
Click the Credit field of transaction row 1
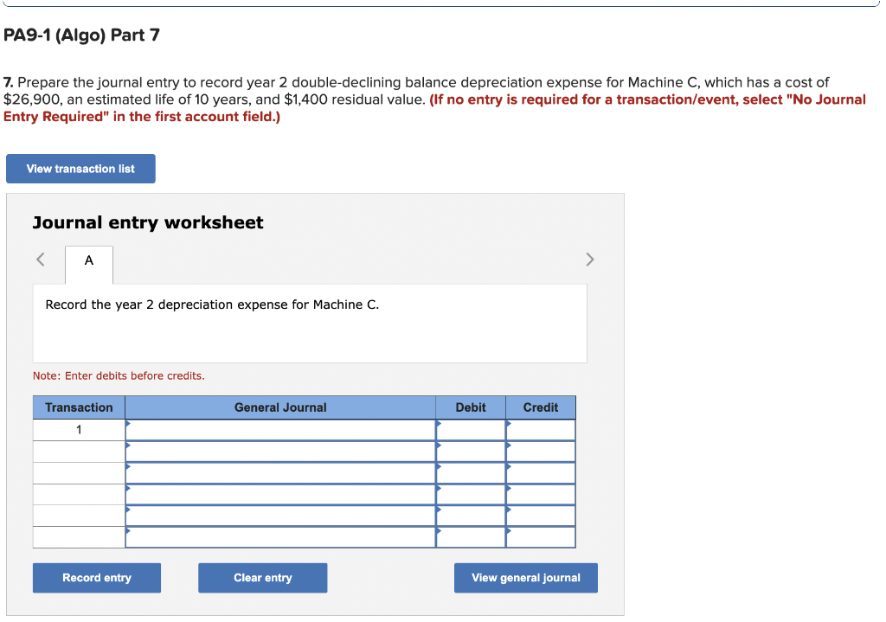point(540,428)
